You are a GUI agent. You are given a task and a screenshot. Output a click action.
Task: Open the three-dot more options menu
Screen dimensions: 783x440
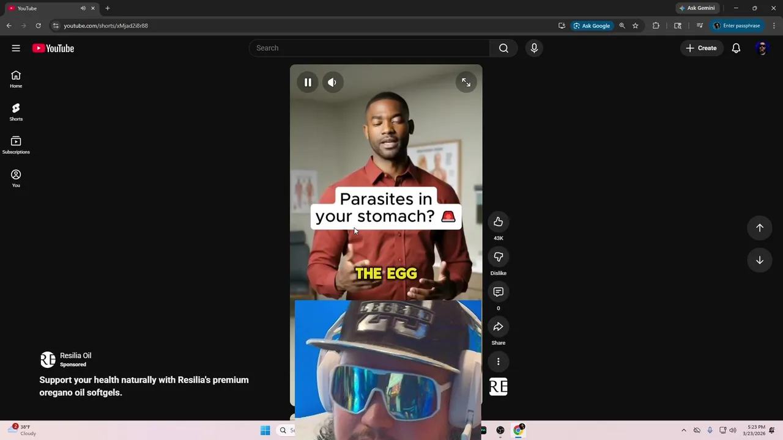tap(498, 362)
